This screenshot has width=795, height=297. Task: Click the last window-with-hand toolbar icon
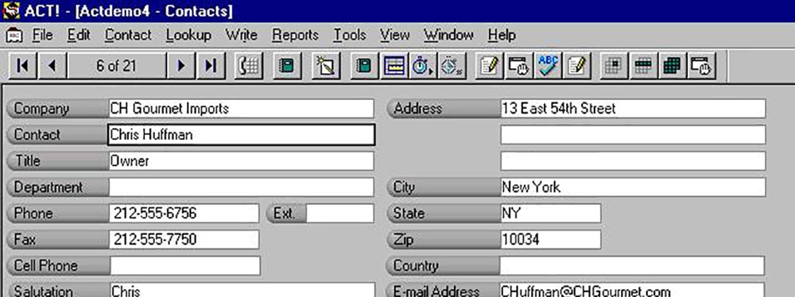click(702, 66)
